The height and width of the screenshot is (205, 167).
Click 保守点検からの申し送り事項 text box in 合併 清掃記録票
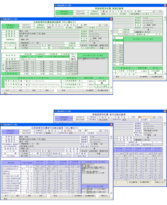pyautogui.click(x=93, y=66)
